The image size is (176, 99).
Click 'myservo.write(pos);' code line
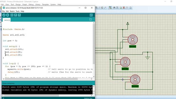[x=19, y=69]
